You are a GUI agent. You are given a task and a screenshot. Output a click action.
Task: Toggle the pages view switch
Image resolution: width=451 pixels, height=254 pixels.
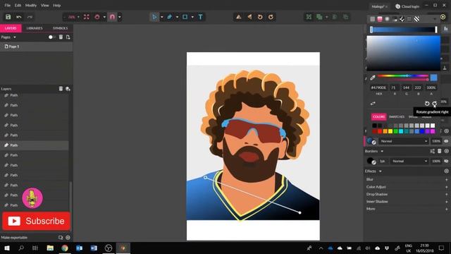point(51,37)
